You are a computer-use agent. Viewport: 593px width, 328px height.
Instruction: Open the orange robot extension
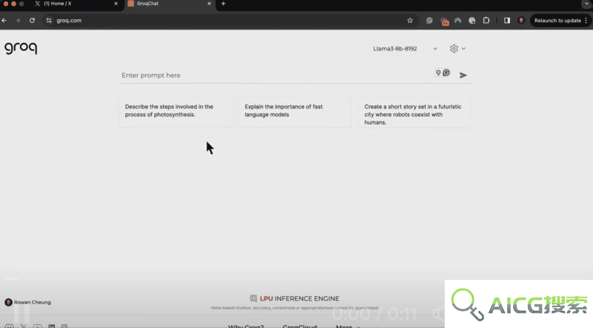(445, 21)
